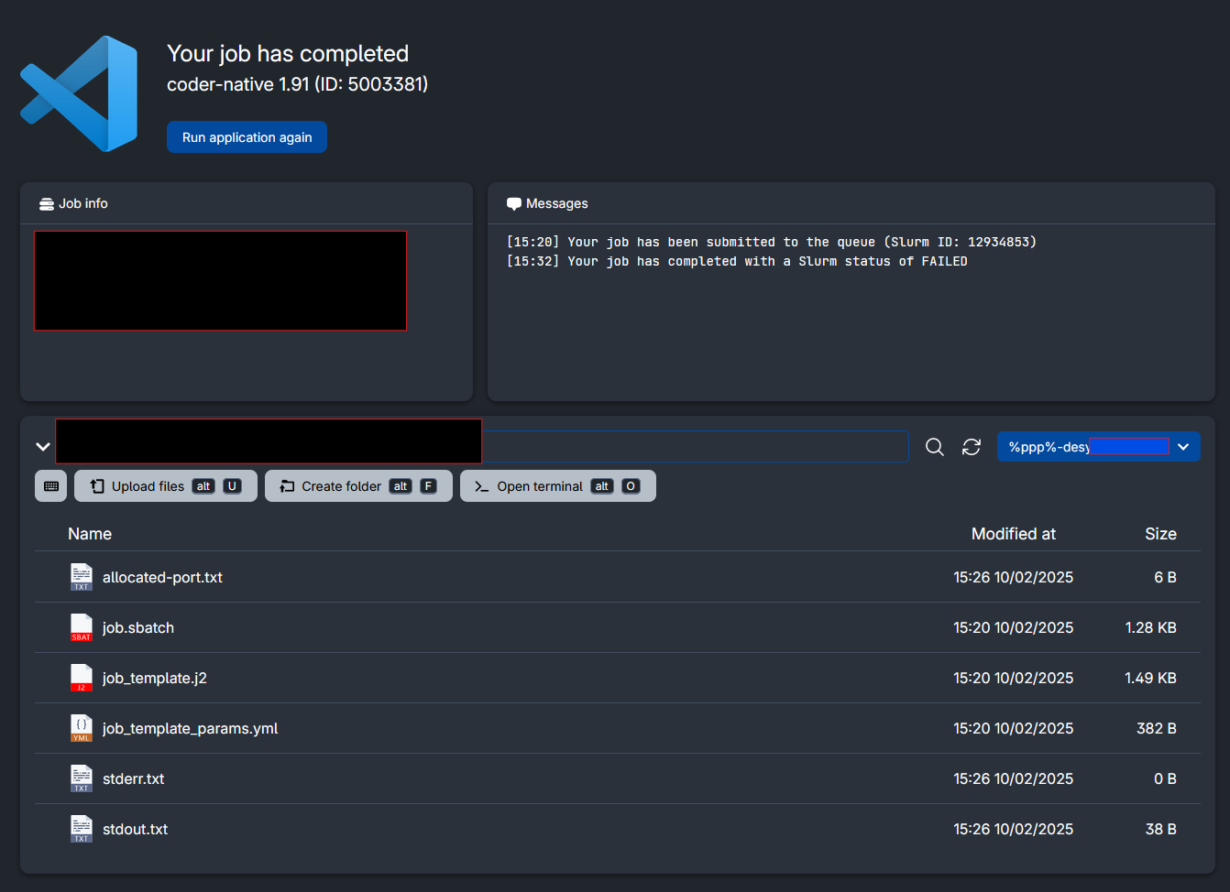
Task: Click the allocated-port.txt file icon
Action: click(82, 577)
